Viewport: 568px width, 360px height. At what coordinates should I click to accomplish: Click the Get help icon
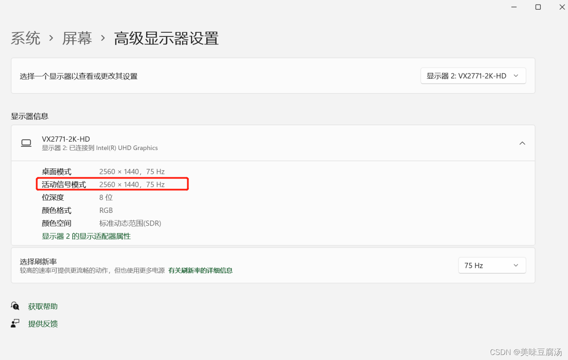pyautogui.click(x=15, y=306)
